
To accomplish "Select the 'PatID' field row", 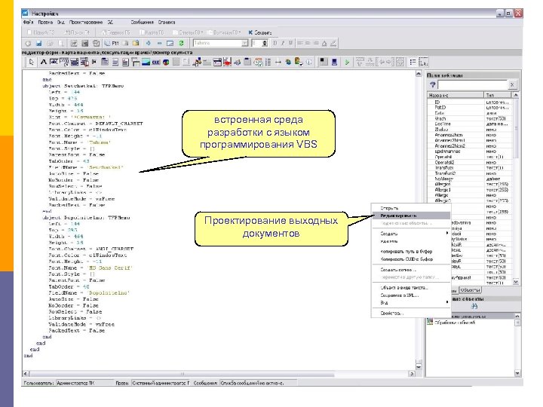I will (470, 108).
